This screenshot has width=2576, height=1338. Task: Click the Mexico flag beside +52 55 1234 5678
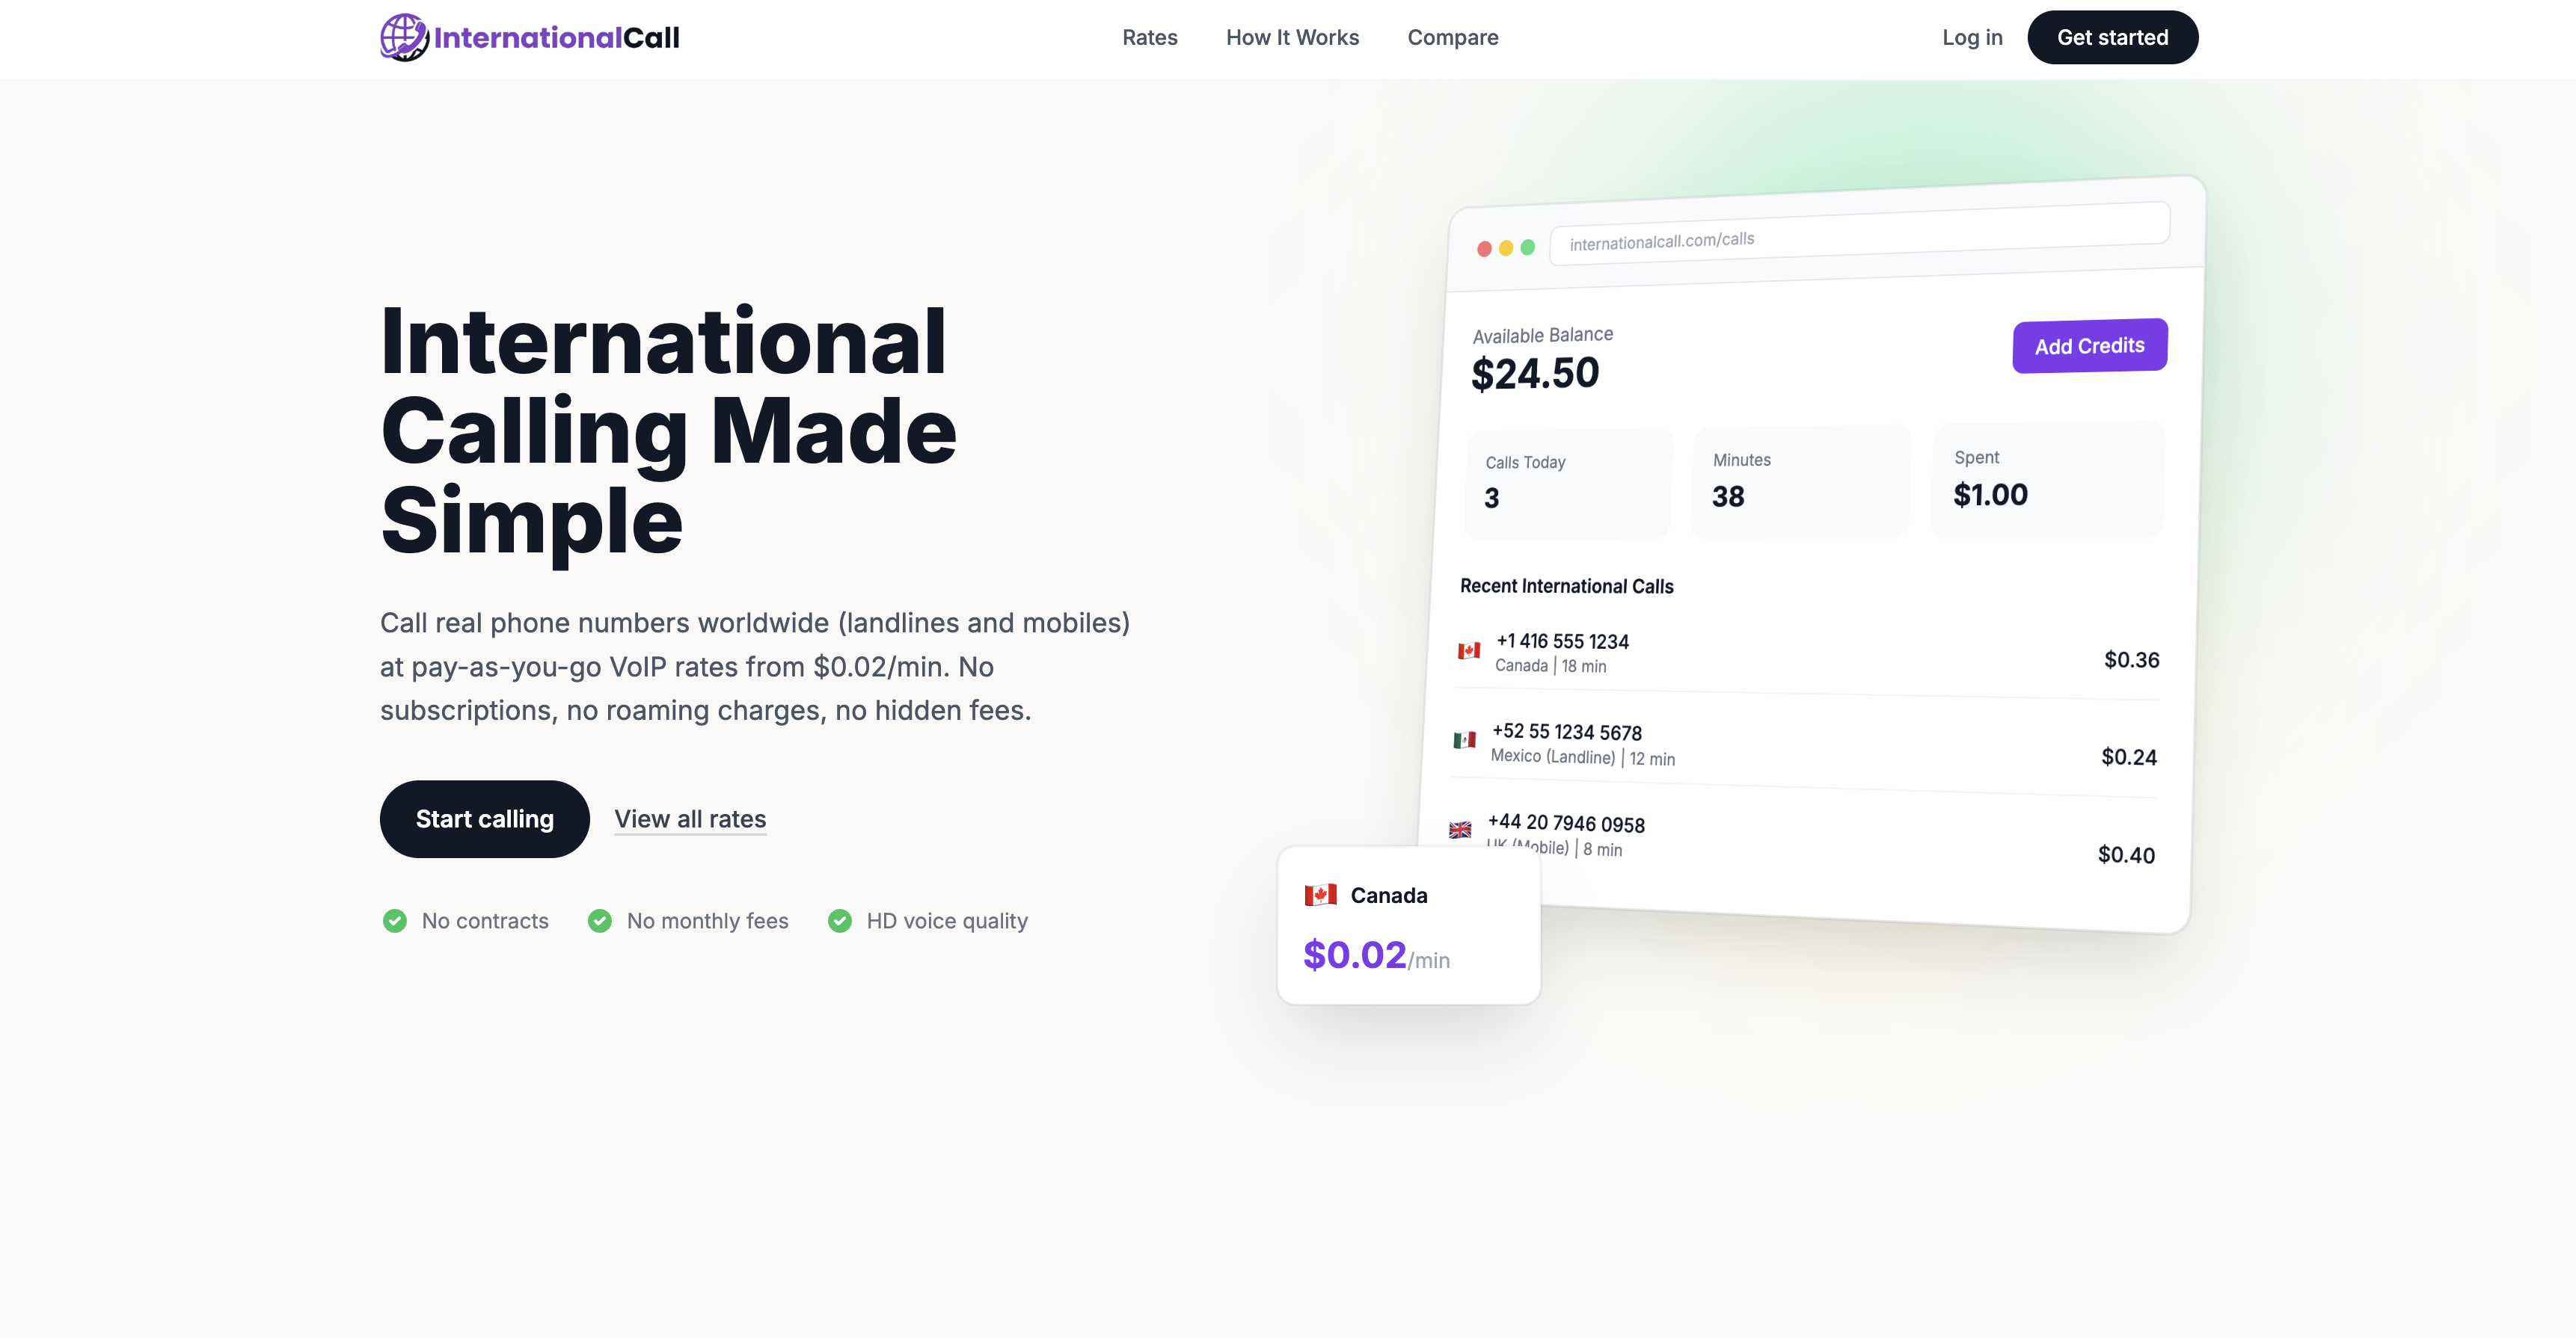coord(1464,742)
